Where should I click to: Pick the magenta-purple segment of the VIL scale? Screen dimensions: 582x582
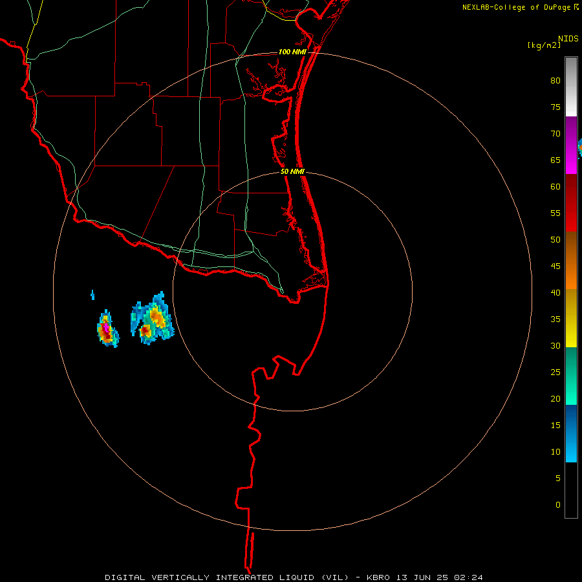coord(571,145)
